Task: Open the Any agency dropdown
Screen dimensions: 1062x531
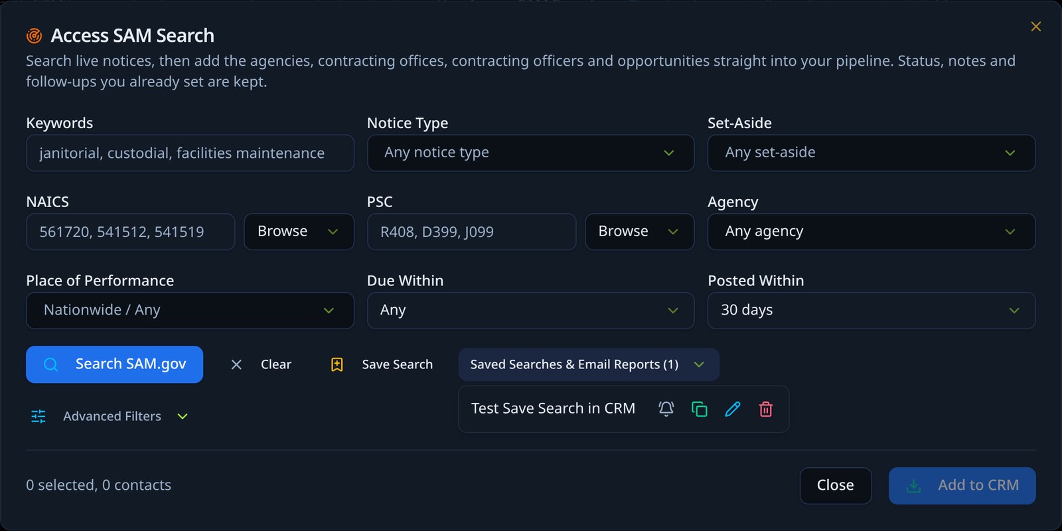Action: [871, 232]
